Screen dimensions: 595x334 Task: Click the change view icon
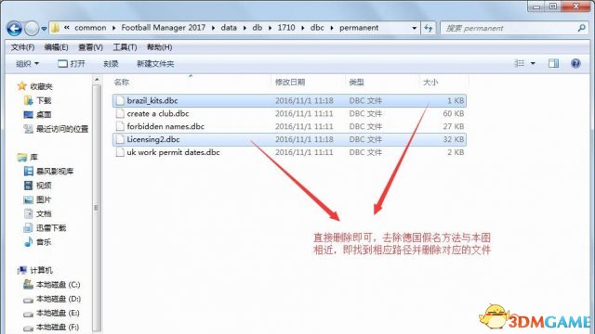click(x=520, y=63)
